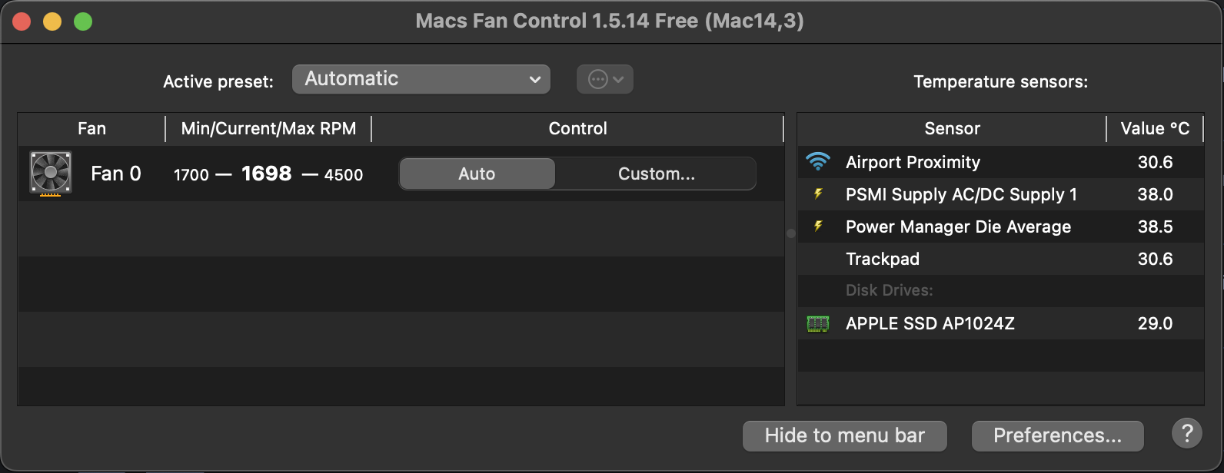Click the yellow minimize window button
The width and height of the screenshot is (1224, 473).
[52, 21]
